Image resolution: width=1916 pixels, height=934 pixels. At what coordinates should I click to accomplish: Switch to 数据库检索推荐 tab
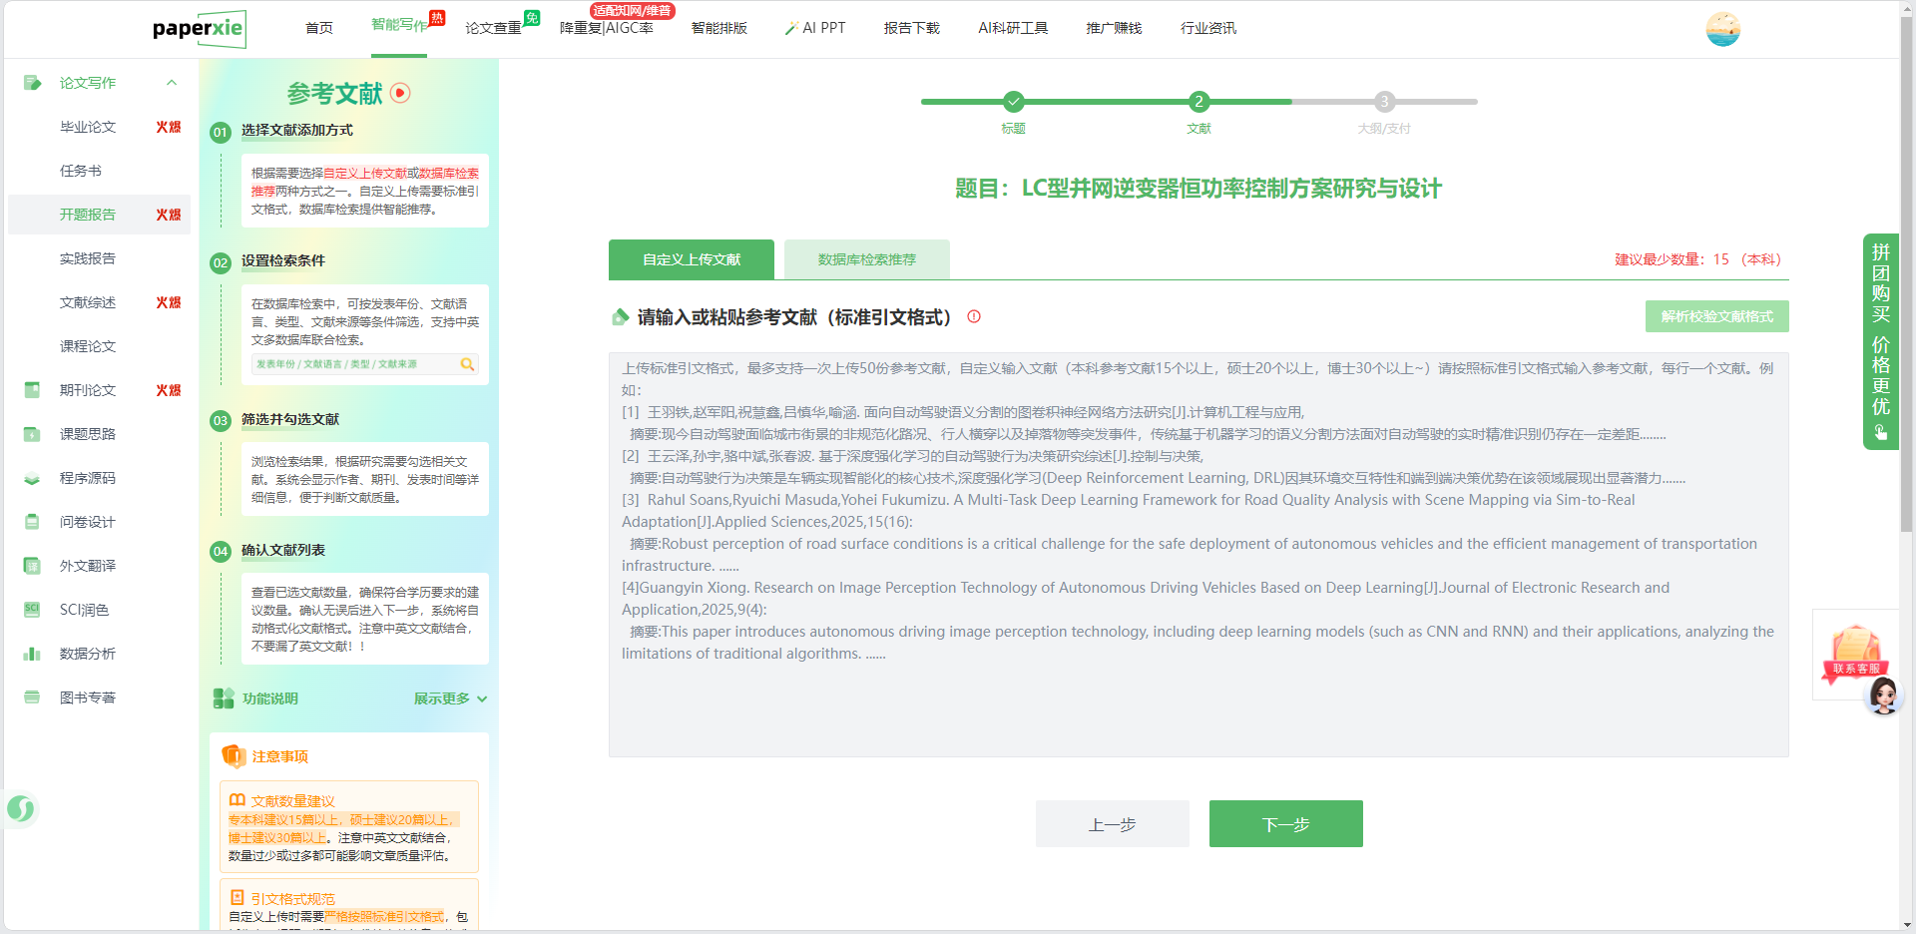[x=866, y=259]
